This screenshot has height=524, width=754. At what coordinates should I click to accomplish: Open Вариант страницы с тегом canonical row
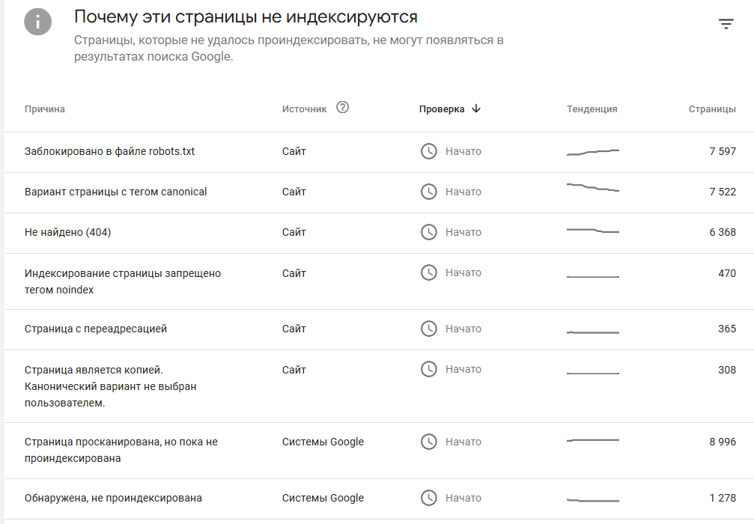pos(380,192)
